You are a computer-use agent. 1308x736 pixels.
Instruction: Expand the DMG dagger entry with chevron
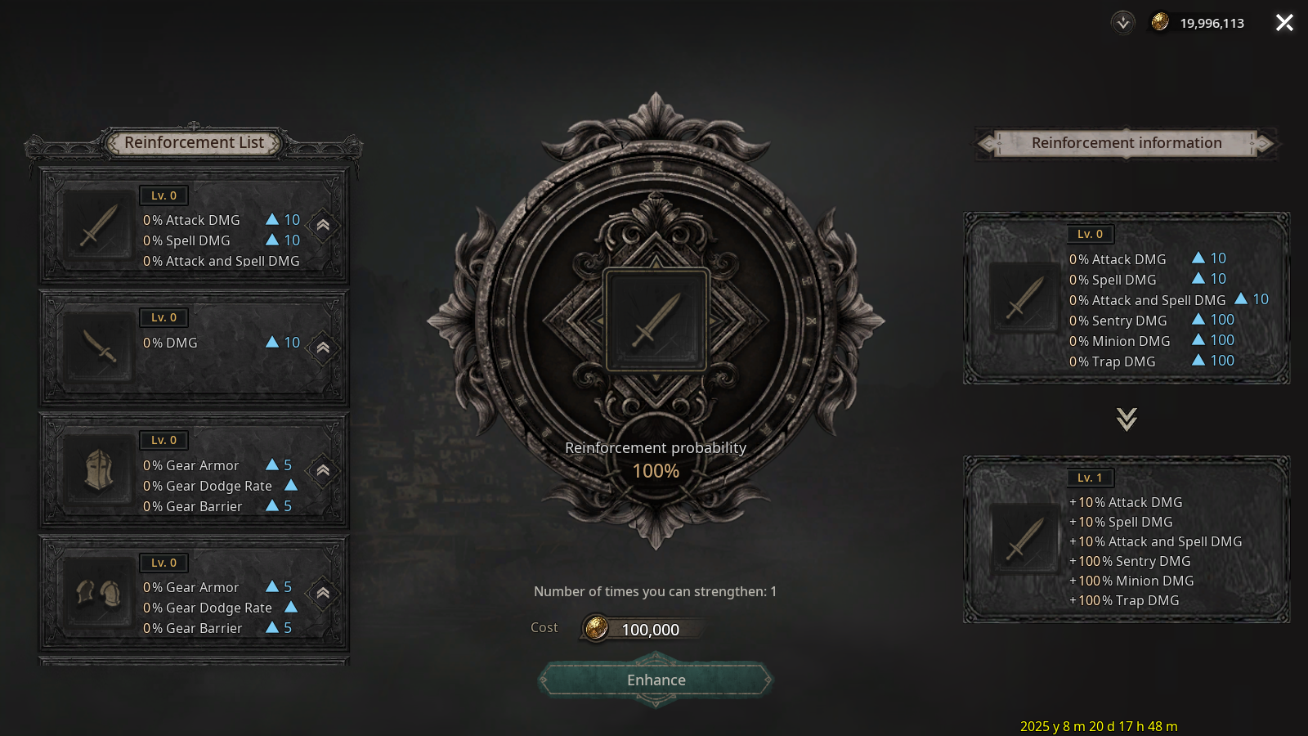[323, 348]
